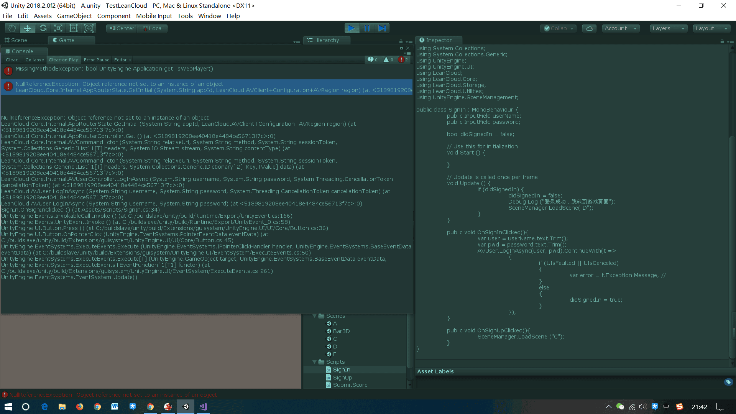
Task: Open the Collab dropdown
Action: click(558, 28)
